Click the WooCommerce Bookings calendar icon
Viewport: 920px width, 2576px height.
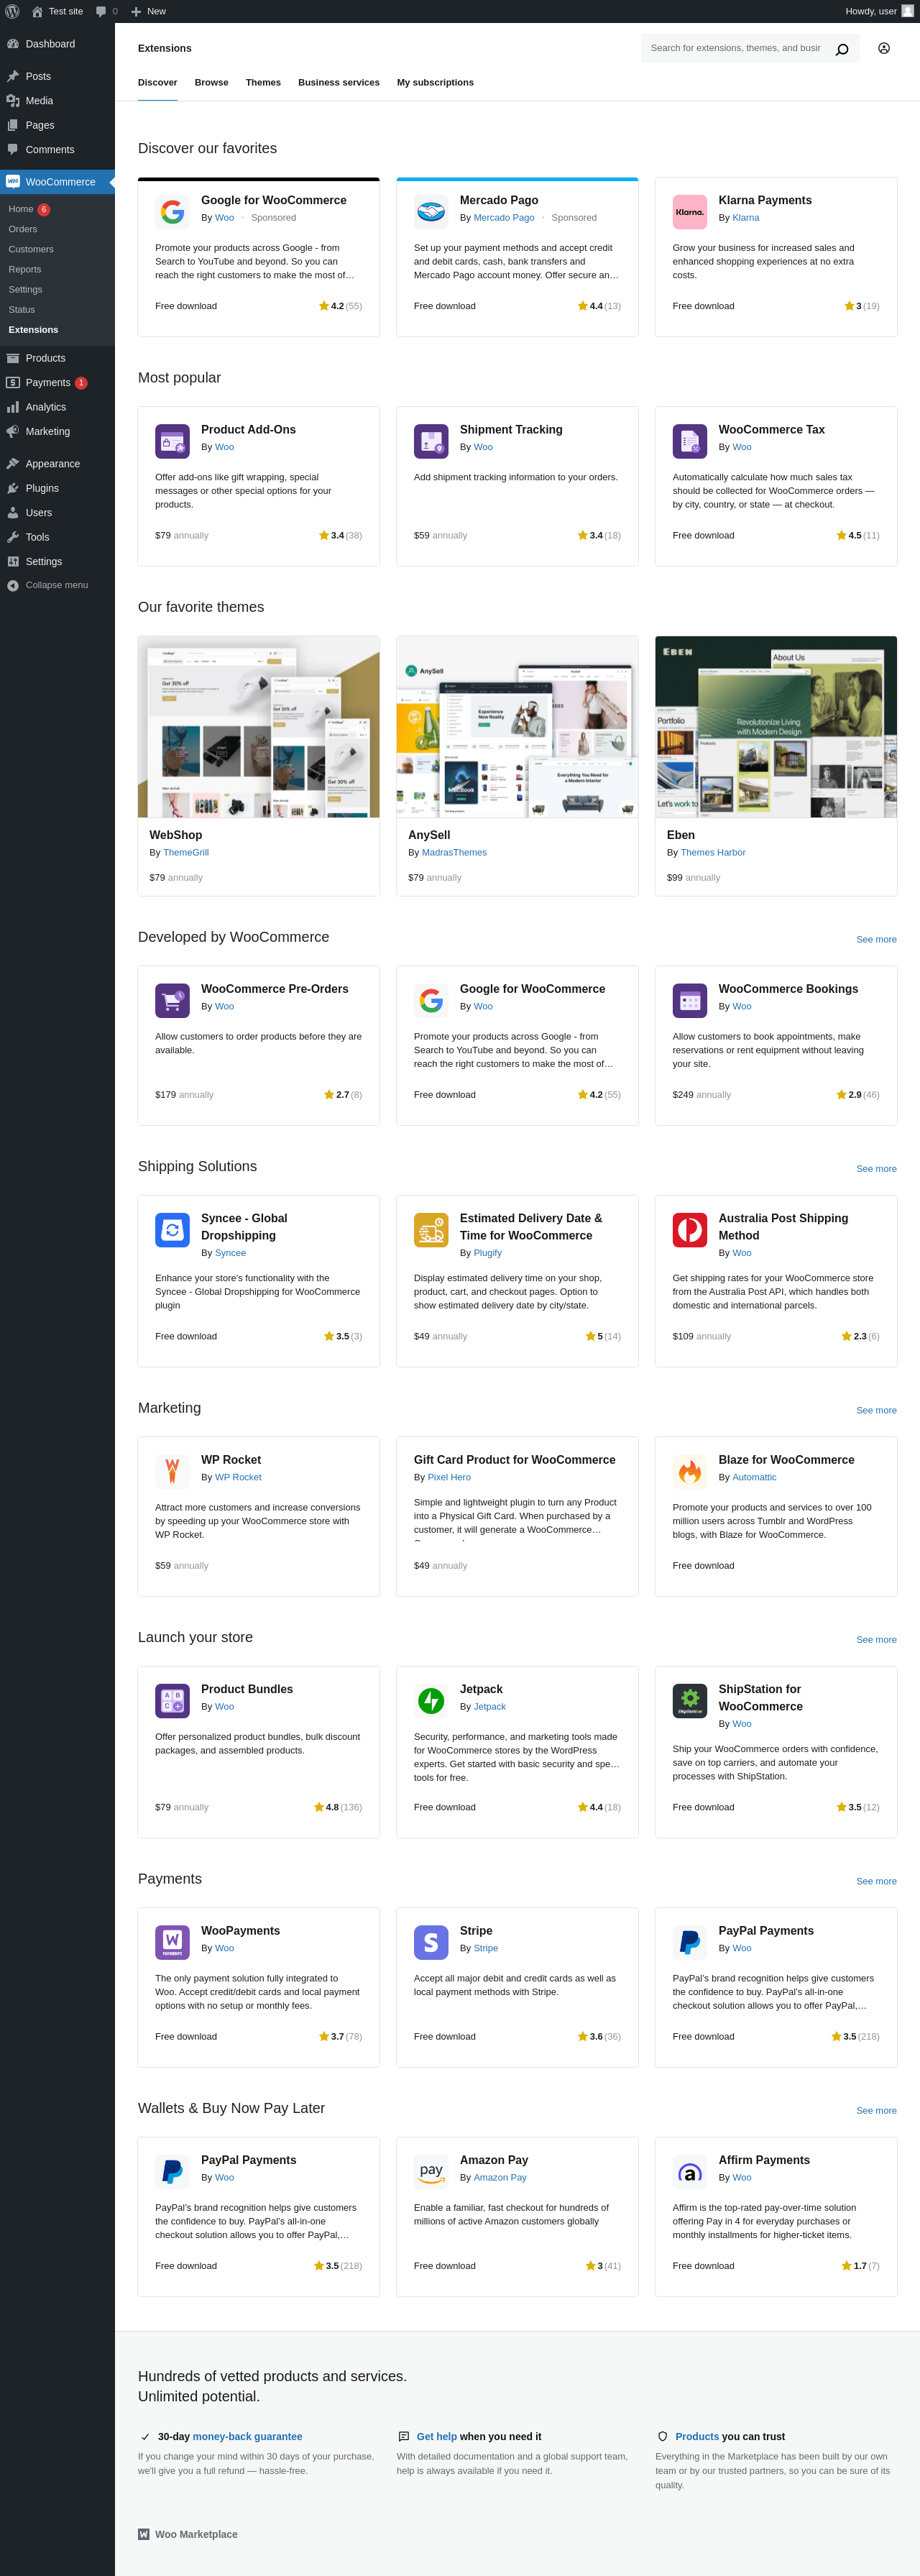(689, 1000)
